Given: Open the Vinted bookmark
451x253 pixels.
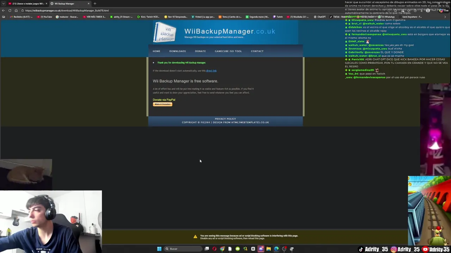Looking at the screenshot, I should click(203, 17).
